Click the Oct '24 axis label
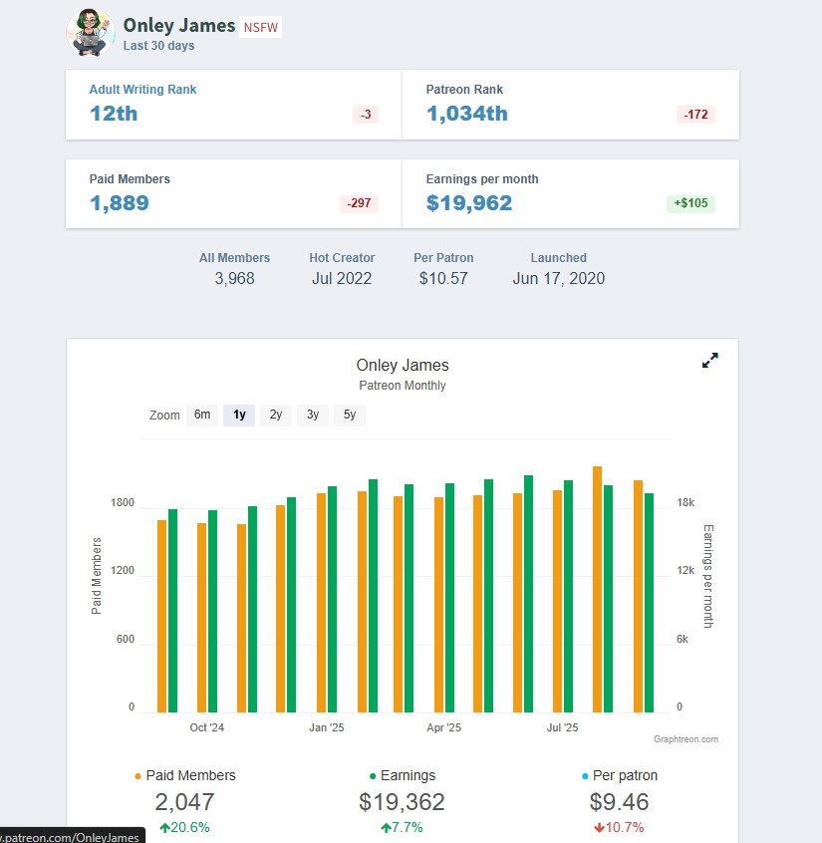Viewport: 822px width, 843px height. point(206,727)
